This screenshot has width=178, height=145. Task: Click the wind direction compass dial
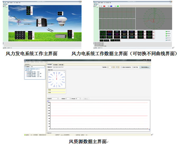57,79
